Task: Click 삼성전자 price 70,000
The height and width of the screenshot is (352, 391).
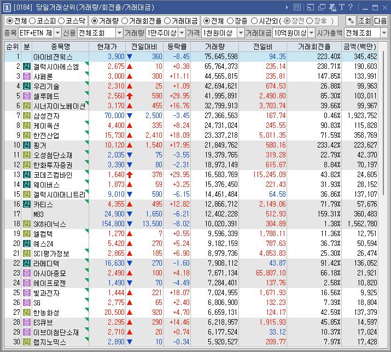Action: (x=114, y=115)
